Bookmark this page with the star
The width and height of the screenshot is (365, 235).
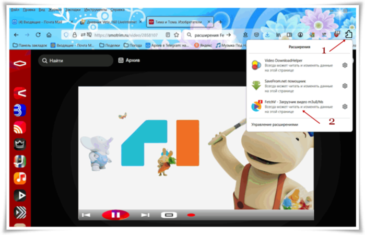(x=176, y=35)
